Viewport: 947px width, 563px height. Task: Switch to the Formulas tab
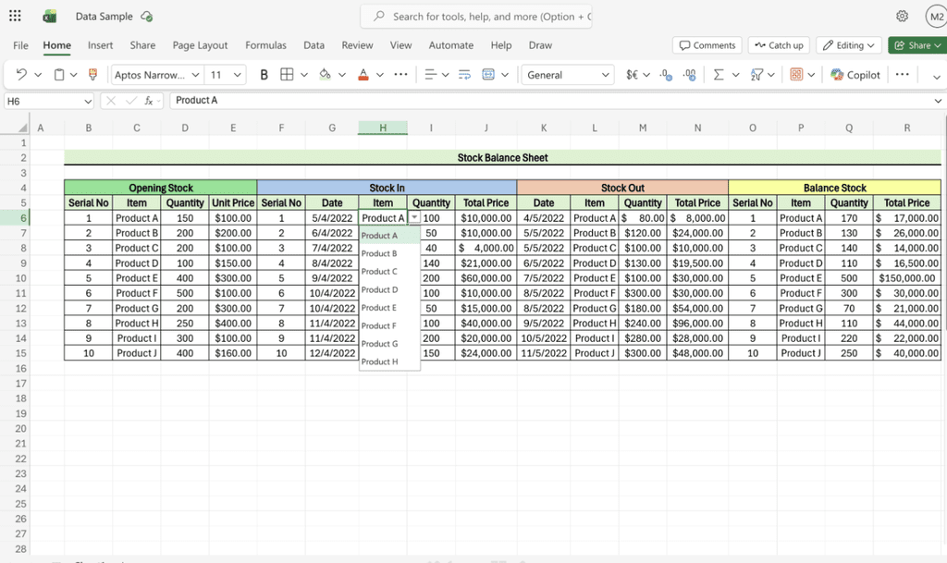(x=265, y=45)
